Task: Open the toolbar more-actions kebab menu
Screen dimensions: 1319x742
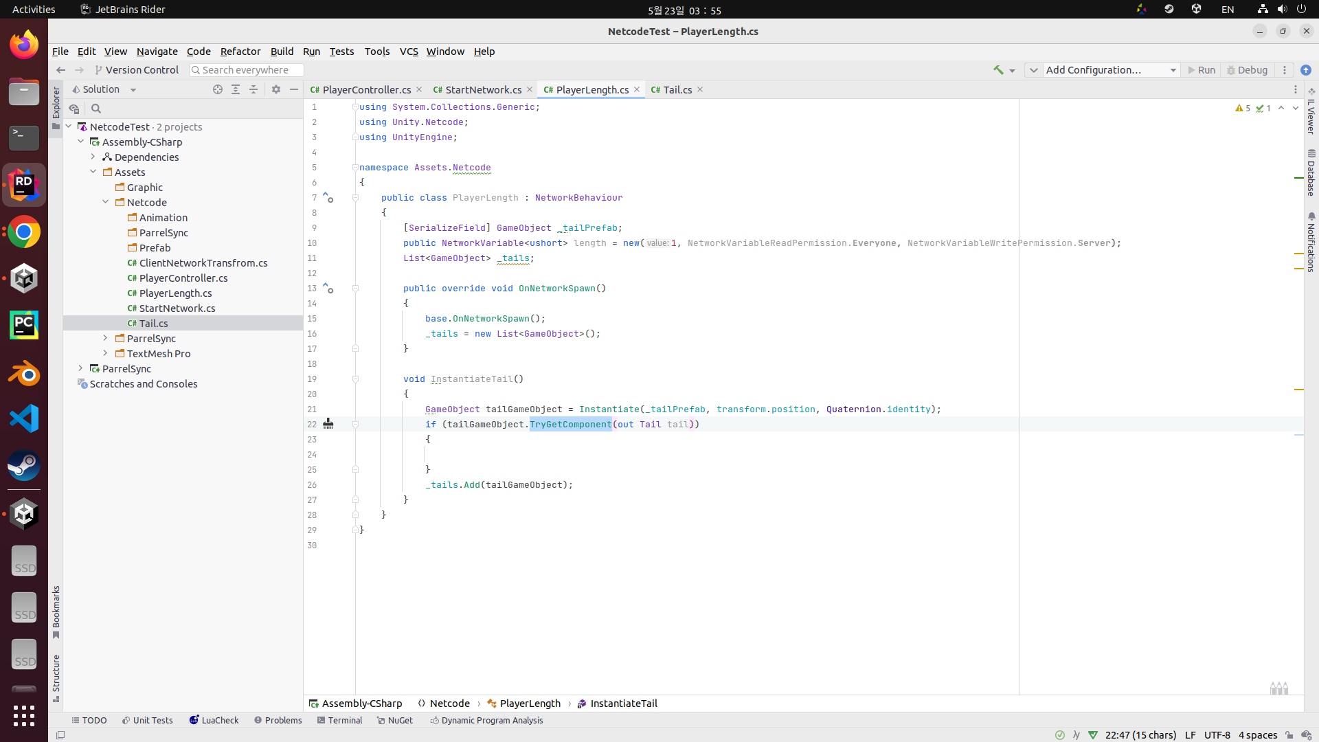Action: tap(1285, 70)
